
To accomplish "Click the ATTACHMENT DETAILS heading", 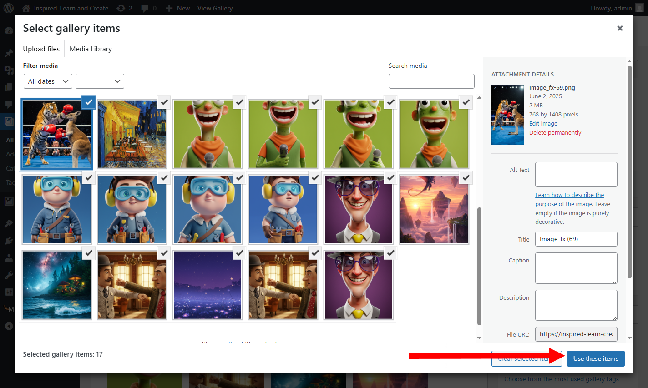I will [522, 74].
